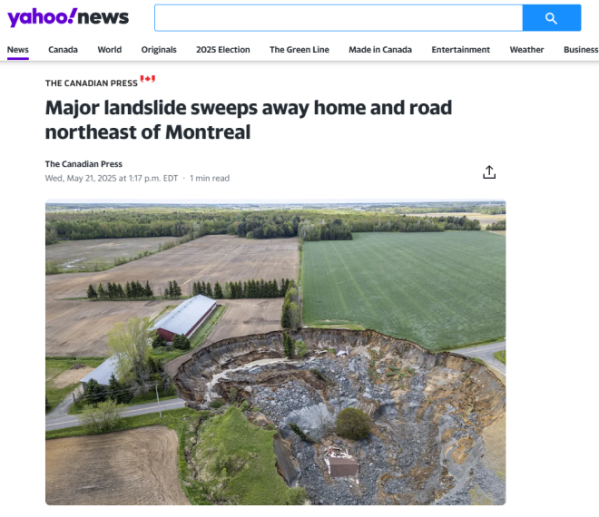
Task: Select the News tab
Action: point(18,50)
